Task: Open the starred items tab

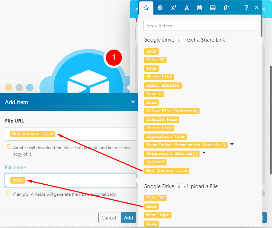Action: (x=146, y=7)
